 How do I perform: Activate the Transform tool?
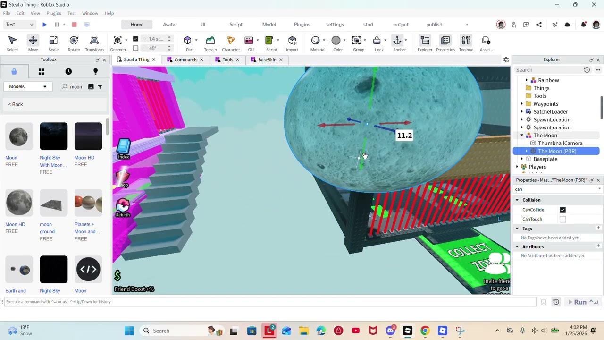pyautogui.click(x=94, y=43)
